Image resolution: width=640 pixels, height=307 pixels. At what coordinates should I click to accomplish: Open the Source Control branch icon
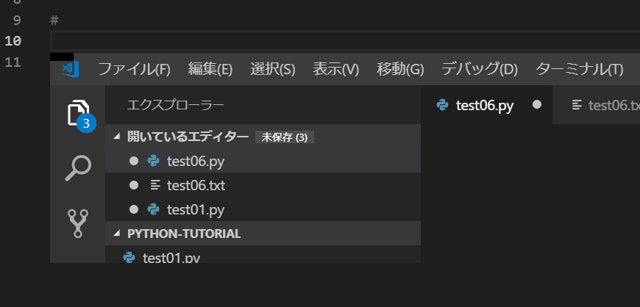click(78, 223)
